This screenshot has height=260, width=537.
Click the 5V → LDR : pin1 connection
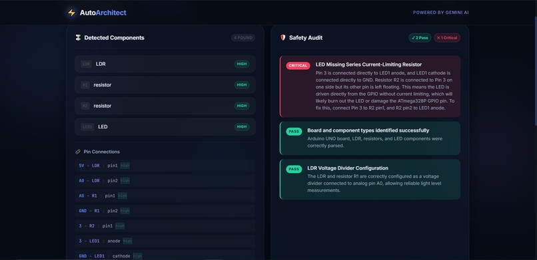(165, 166)
